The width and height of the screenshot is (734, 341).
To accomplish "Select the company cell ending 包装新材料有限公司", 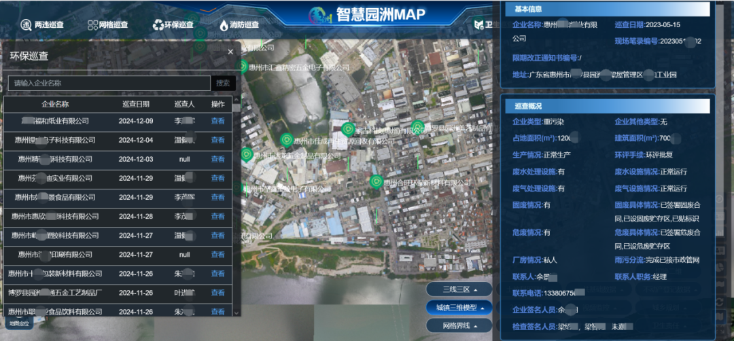I will (55, 274).
